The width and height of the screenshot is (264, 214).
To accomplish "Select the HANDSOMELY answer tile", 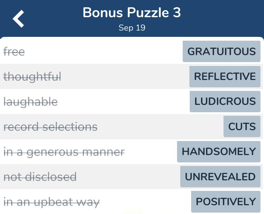I will click(x=219, y=152).
